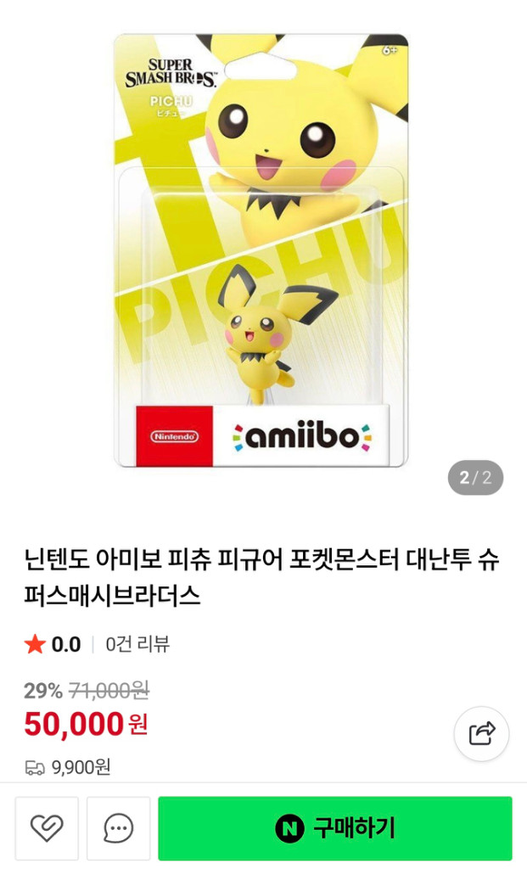Click the crossed-out 71,000원 original price
This screenshot has width=527, height=869.
coord(109,691)
